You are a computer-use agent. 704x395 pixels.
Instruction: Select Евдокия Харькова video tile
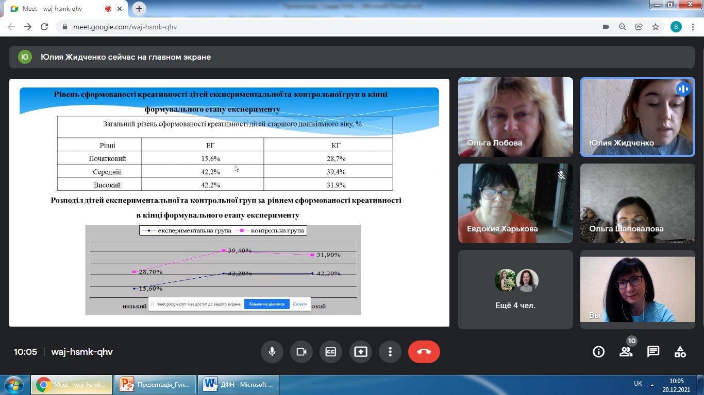pyautogui.click(x=515, y=203)
